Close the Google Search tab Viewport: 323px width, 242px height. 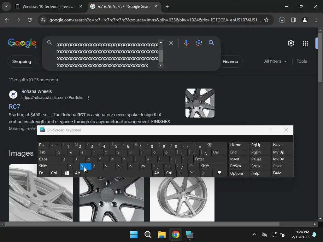pos(156,6)
